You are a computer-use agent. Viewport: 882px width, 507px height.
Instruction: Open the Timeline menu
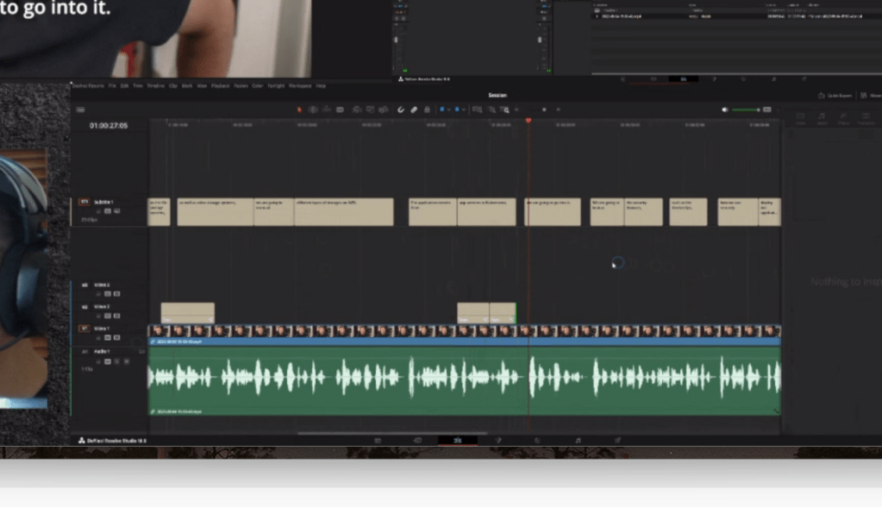click(x=156, y=86)
